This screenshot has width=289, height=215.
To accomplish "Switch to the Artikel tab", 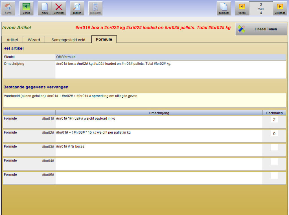I will pyautogui.click(x=12, y=40).
